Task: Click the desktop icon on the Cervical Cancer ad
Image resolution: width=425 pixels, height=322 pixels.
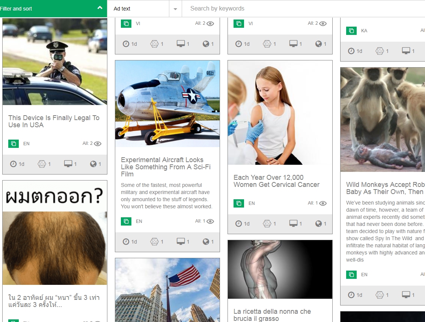Action: (293, 223)
